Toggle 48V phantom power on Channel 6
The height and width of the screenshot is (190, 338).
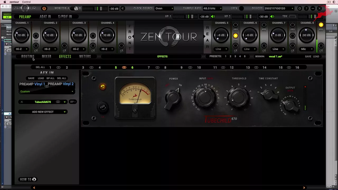pyautogui.click(x=264, y=25)
